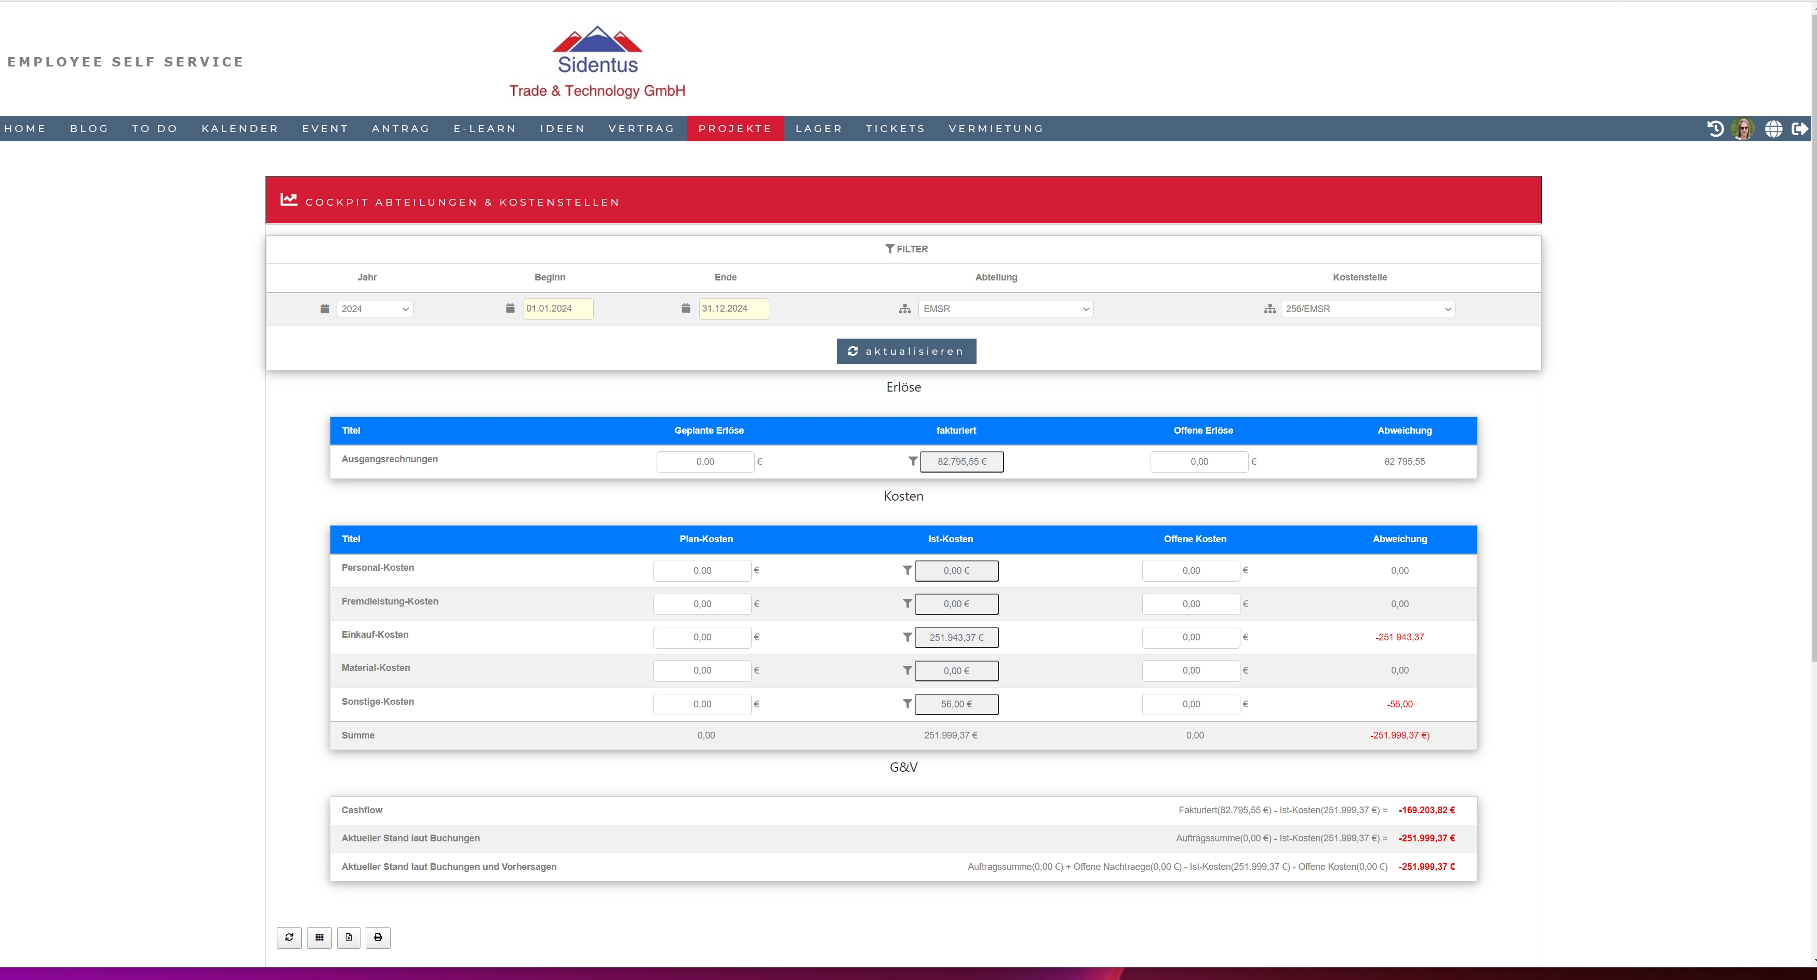Click the printer icon button
This screenshot has height=980, width=1817.
pyautogui.click(x=378, y=937)
